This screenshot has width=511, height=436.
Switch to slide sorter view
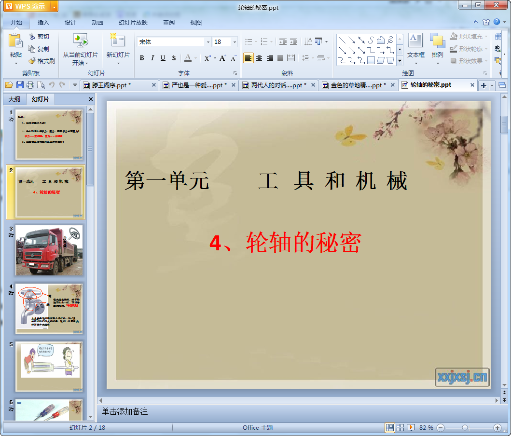click(x=400, y=427)
